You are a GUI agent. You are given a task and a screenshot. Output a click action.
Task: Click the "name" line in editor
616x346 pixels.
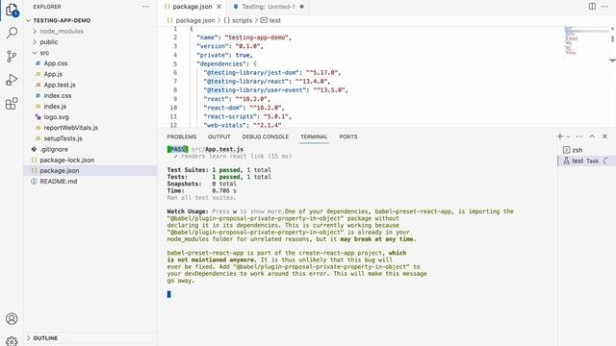point(244,37)
